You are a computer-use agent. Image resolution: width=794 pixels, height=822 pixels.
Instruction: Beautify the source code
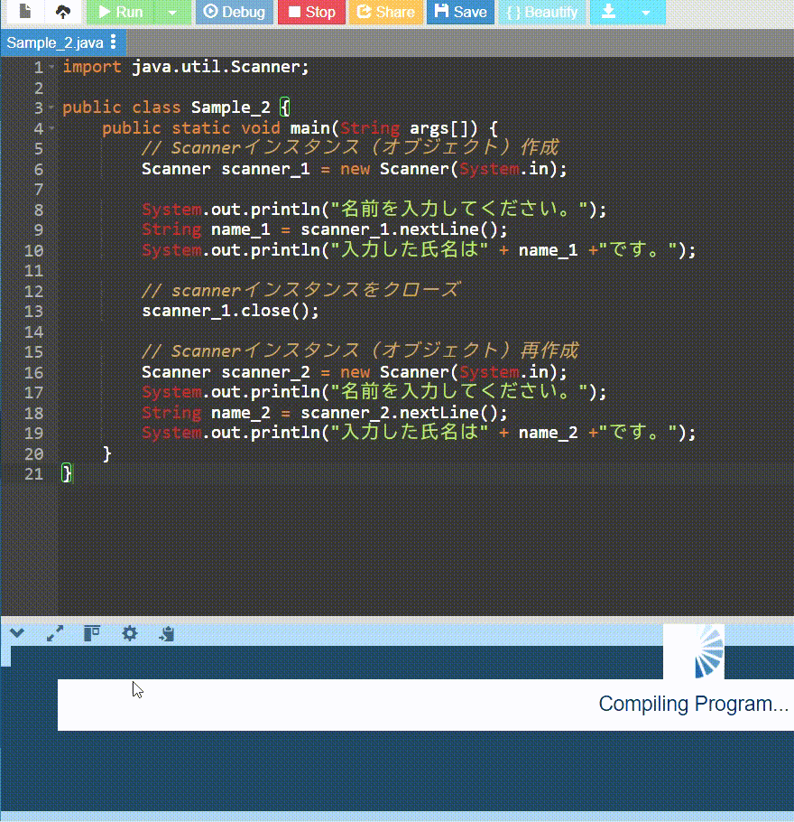(541, 12)
